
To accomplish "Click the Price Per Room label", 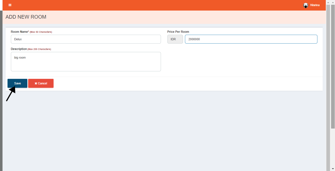I will [x=178, y=32].
